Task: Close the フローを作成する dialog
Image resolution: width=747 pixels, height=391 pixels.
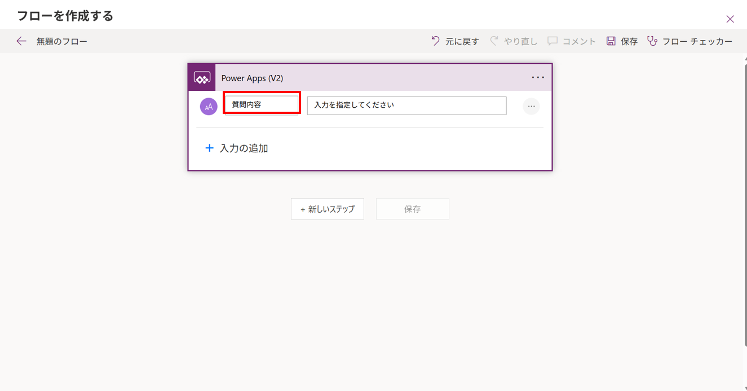Action: [x=730, y=19]
